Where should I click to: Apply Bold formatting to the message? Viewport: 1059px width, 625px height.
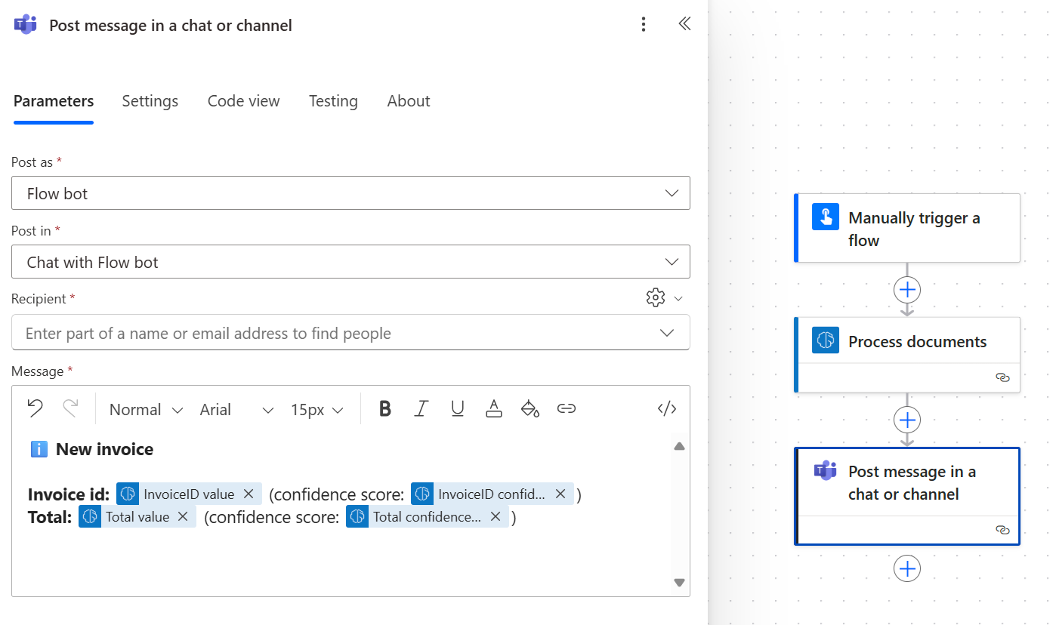(x=384, y=408)
